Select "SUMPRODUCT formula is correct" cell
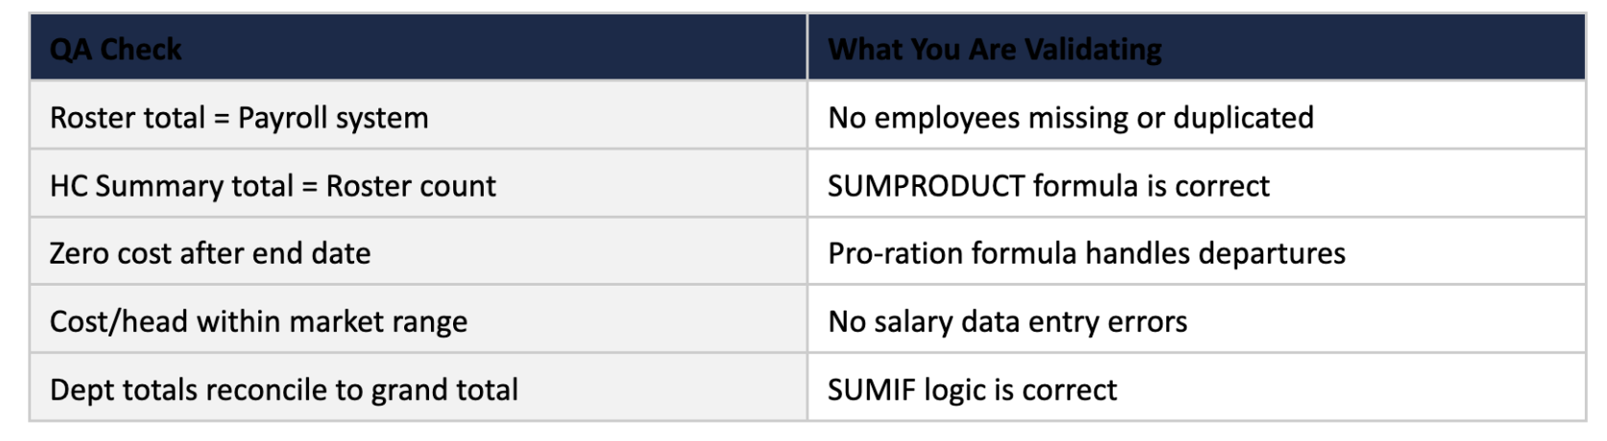1607x441 pixels. click(x=1048, y=186)
